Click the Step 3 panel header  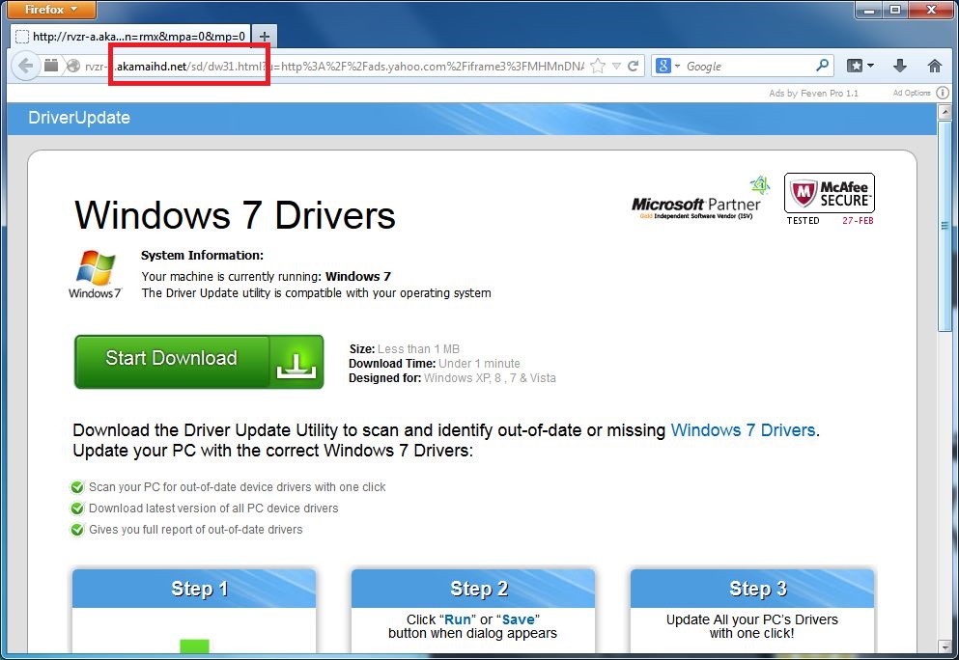[x=752, y=589]
